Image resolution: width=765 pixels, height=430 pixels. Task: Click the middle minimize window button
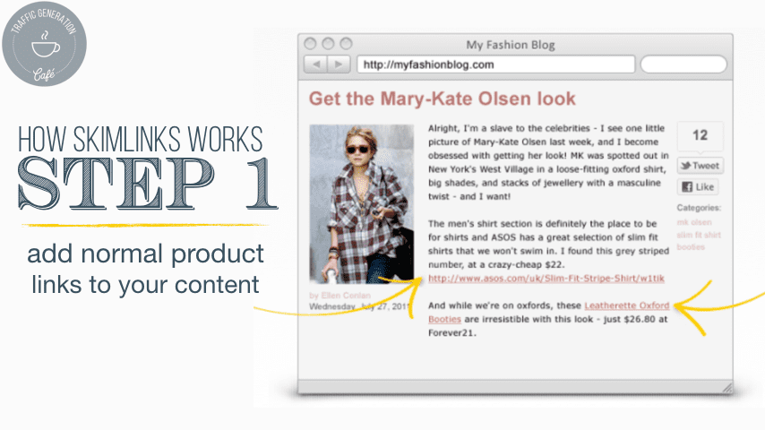(328, 44)
